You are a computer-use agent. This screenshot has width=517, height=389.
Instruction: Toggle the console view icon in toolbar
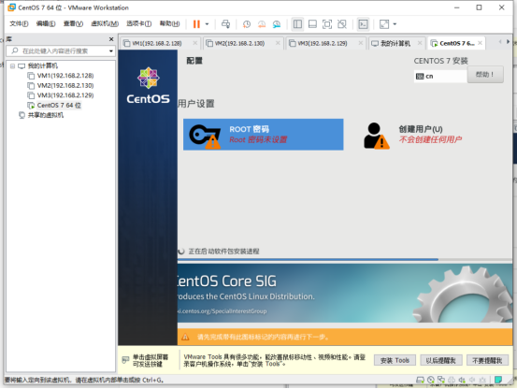point(363,24)
